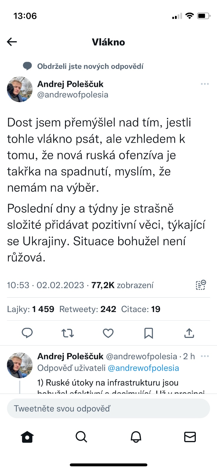Viewport: 217px width, 471px height.
Task: Tap the 'Tweetněte svou odpověď' reply field
Action: point(108,409)
